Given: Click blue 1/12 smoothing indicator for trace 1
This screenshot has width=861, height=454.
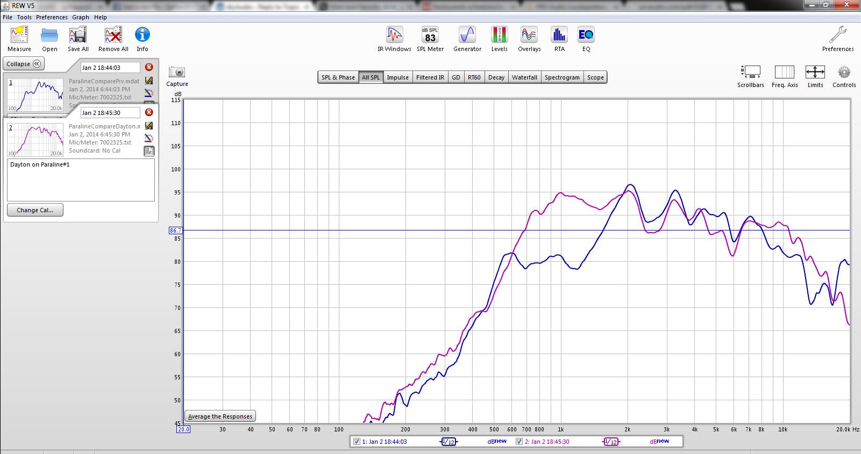Looking at the screenshot, I should point(449,442).
